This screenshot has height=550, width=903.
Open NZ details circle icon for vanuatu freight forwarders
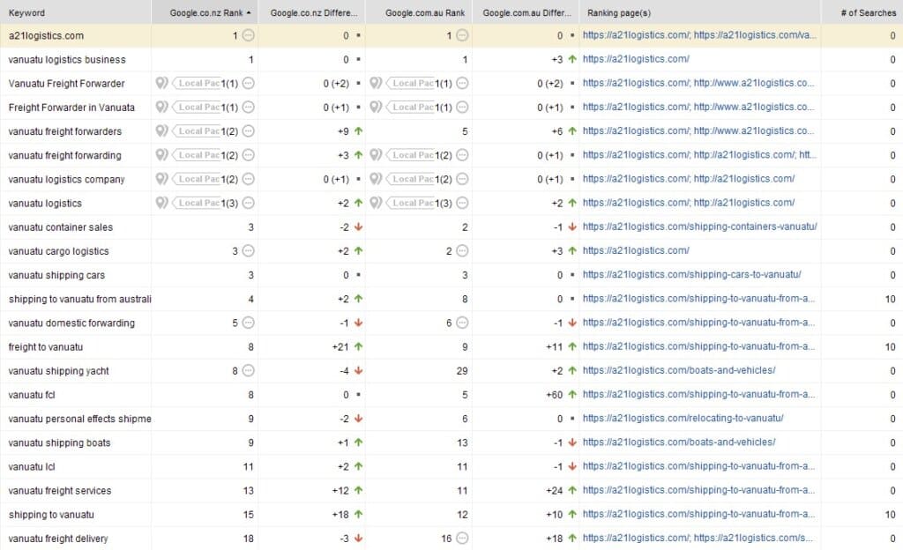tap(248, 131)
